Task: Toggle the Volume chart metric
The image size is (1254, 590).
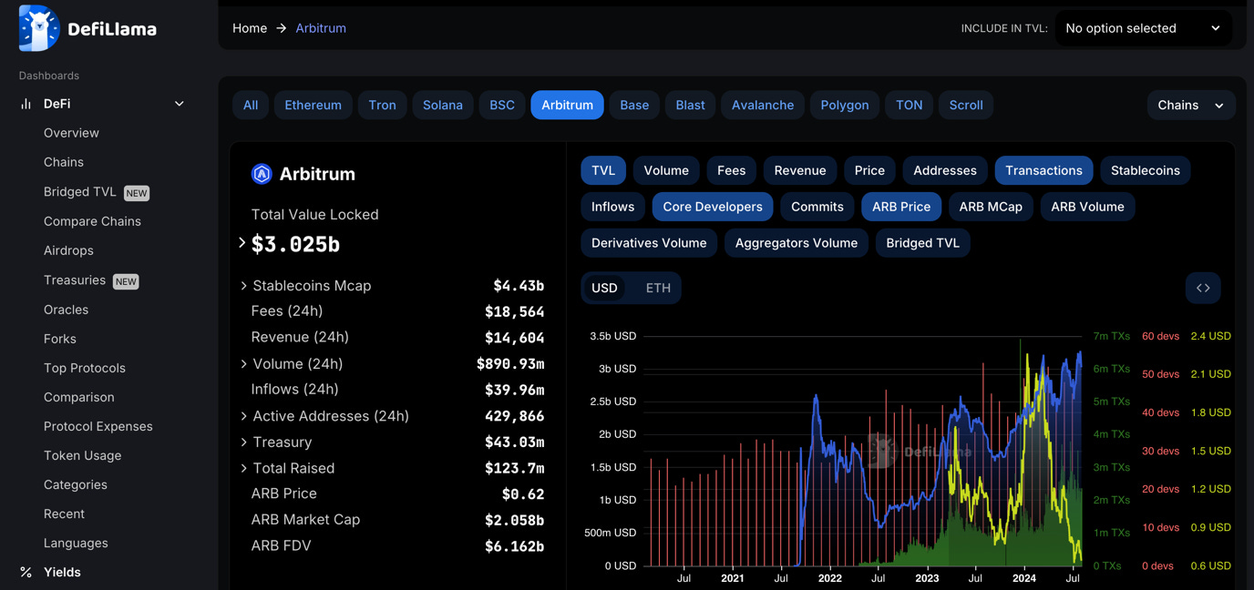Action: pyautogui.click(x=666, y=170)
